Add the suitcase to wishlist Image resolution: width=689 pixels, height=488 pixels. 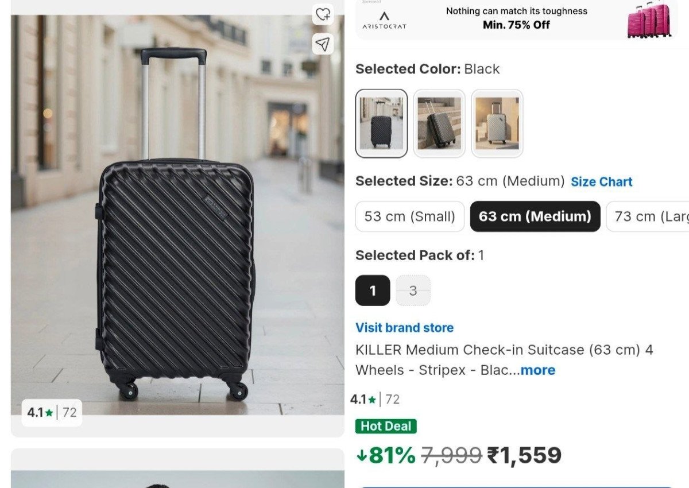pyautogui.click(x=323, y=15)
